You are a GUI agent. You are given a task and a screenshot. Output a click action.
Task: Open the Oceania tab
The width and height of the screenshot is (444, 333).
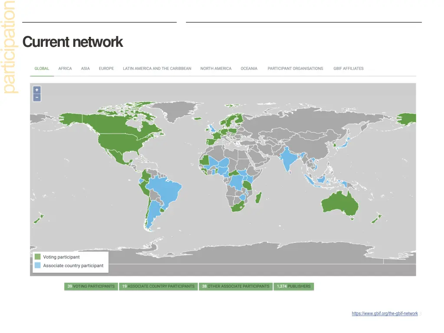pyautogui.click(x=249, y=69)
